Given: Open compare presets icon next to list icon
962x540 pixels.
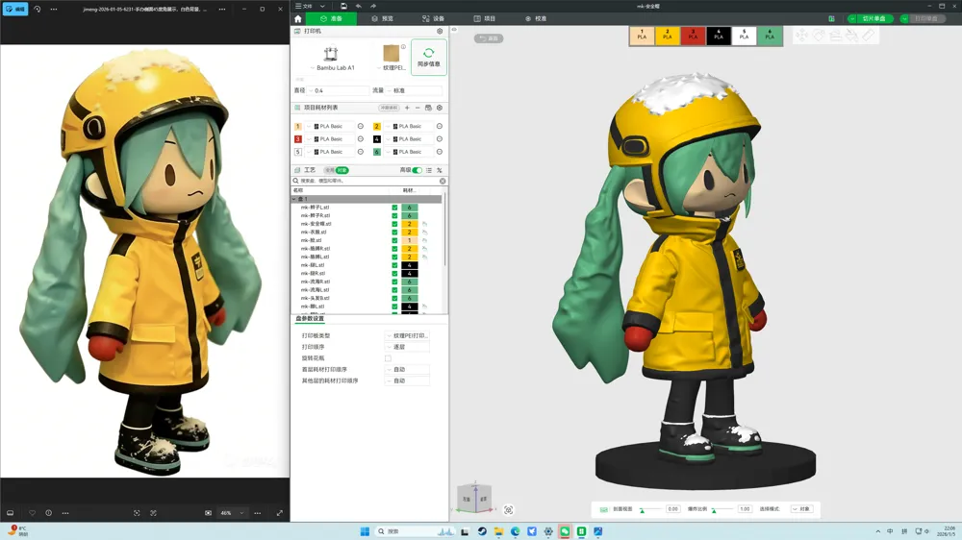Looking at the screenshot, I should [440, 170].
